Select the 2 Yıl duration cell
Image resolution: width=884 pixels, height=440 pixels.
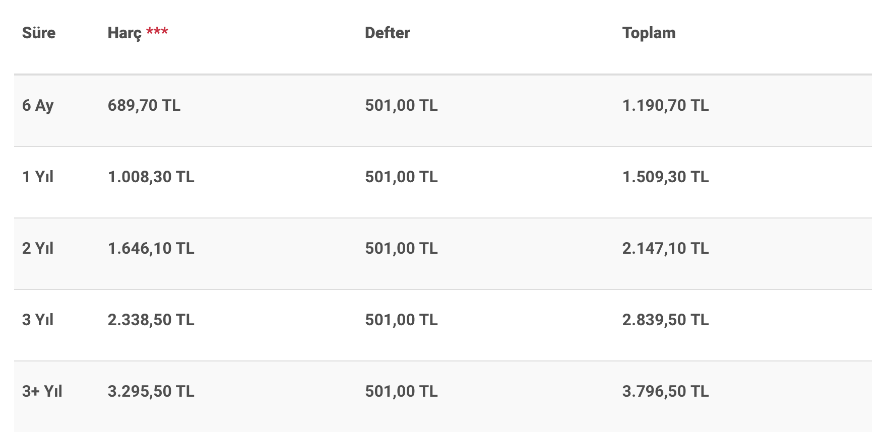pyautogui.click(x=38, y=249)
